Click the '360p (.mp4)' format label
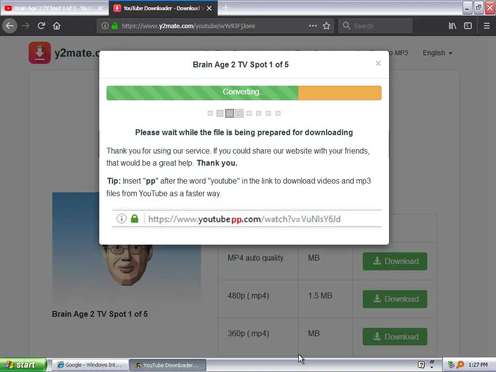 click(248, 333)
